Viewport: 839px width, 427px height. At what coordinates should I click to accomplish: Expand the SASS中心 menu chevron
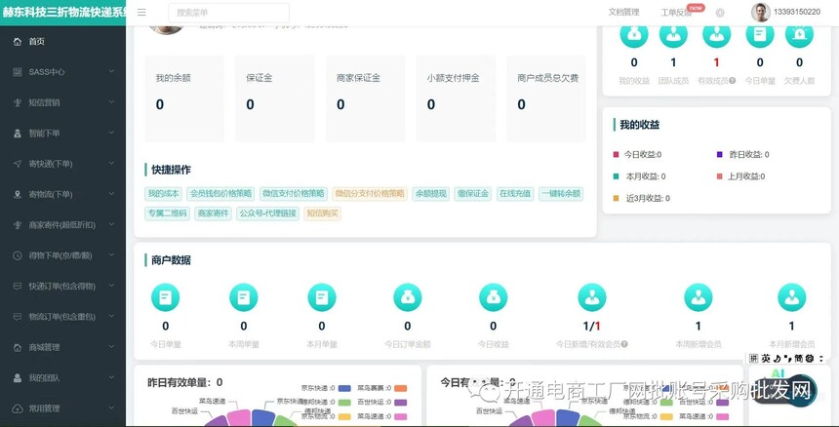(111, 71)
